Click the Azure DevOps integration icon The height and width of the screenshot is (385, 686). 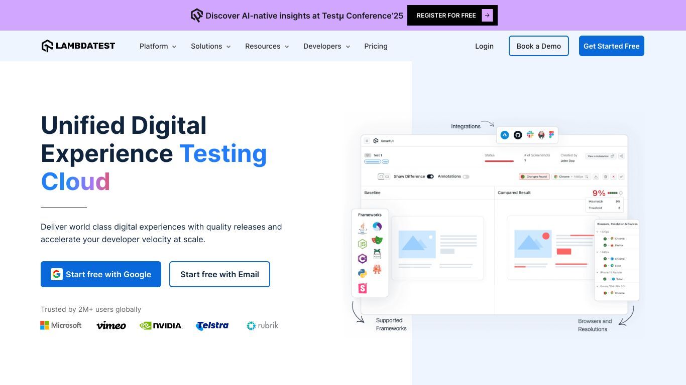pos(505,135)
